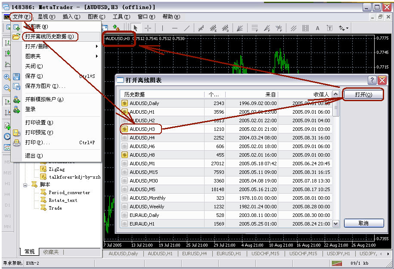Choose the horizontal line drawing tool

point(175,28)
